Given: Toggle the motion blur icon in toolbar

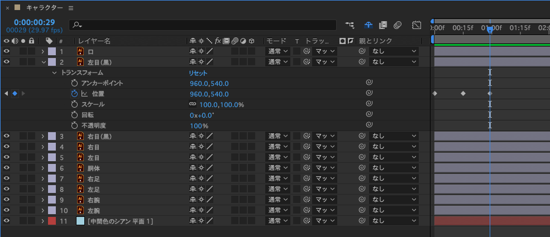Looking at the screenshot, I should pyautogui.click(x=398, y=25).
